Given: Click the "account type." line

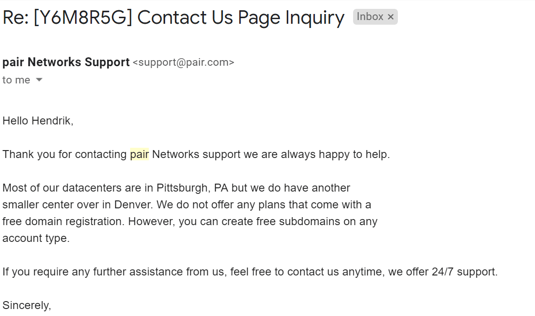Looking at the screenshot, I should pos(36,238).
